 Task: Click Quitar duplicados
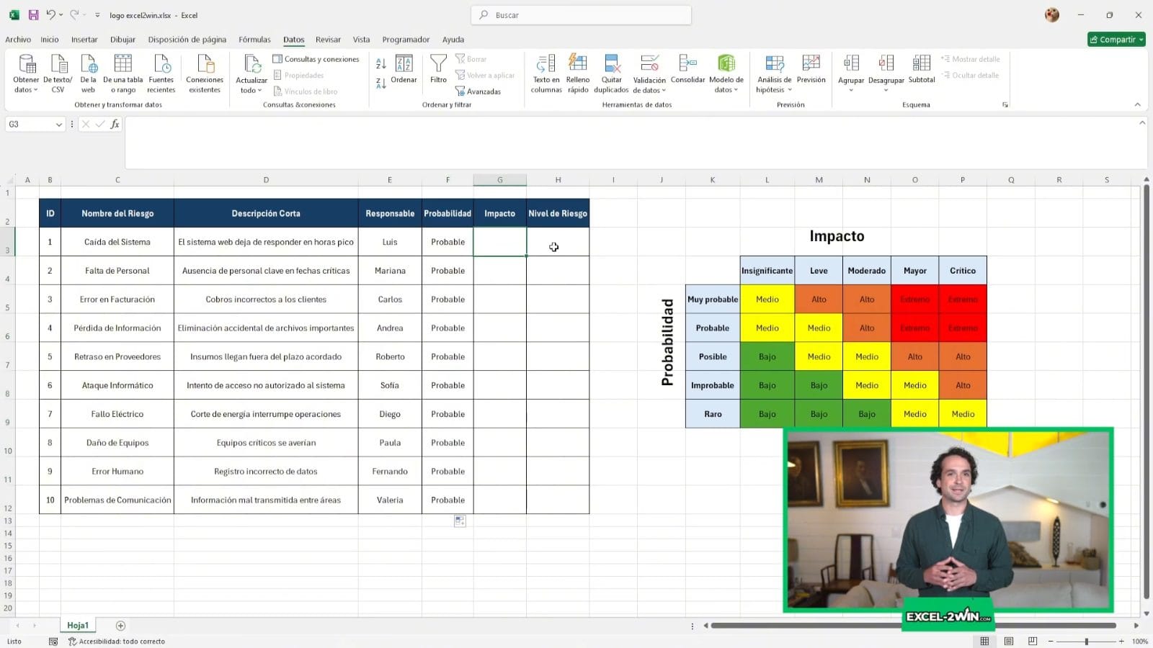pyautogui.click(x=611, y=73)
